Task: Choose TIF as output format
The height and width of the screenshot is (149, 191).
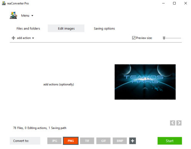Action: click(x=87, y=141)
